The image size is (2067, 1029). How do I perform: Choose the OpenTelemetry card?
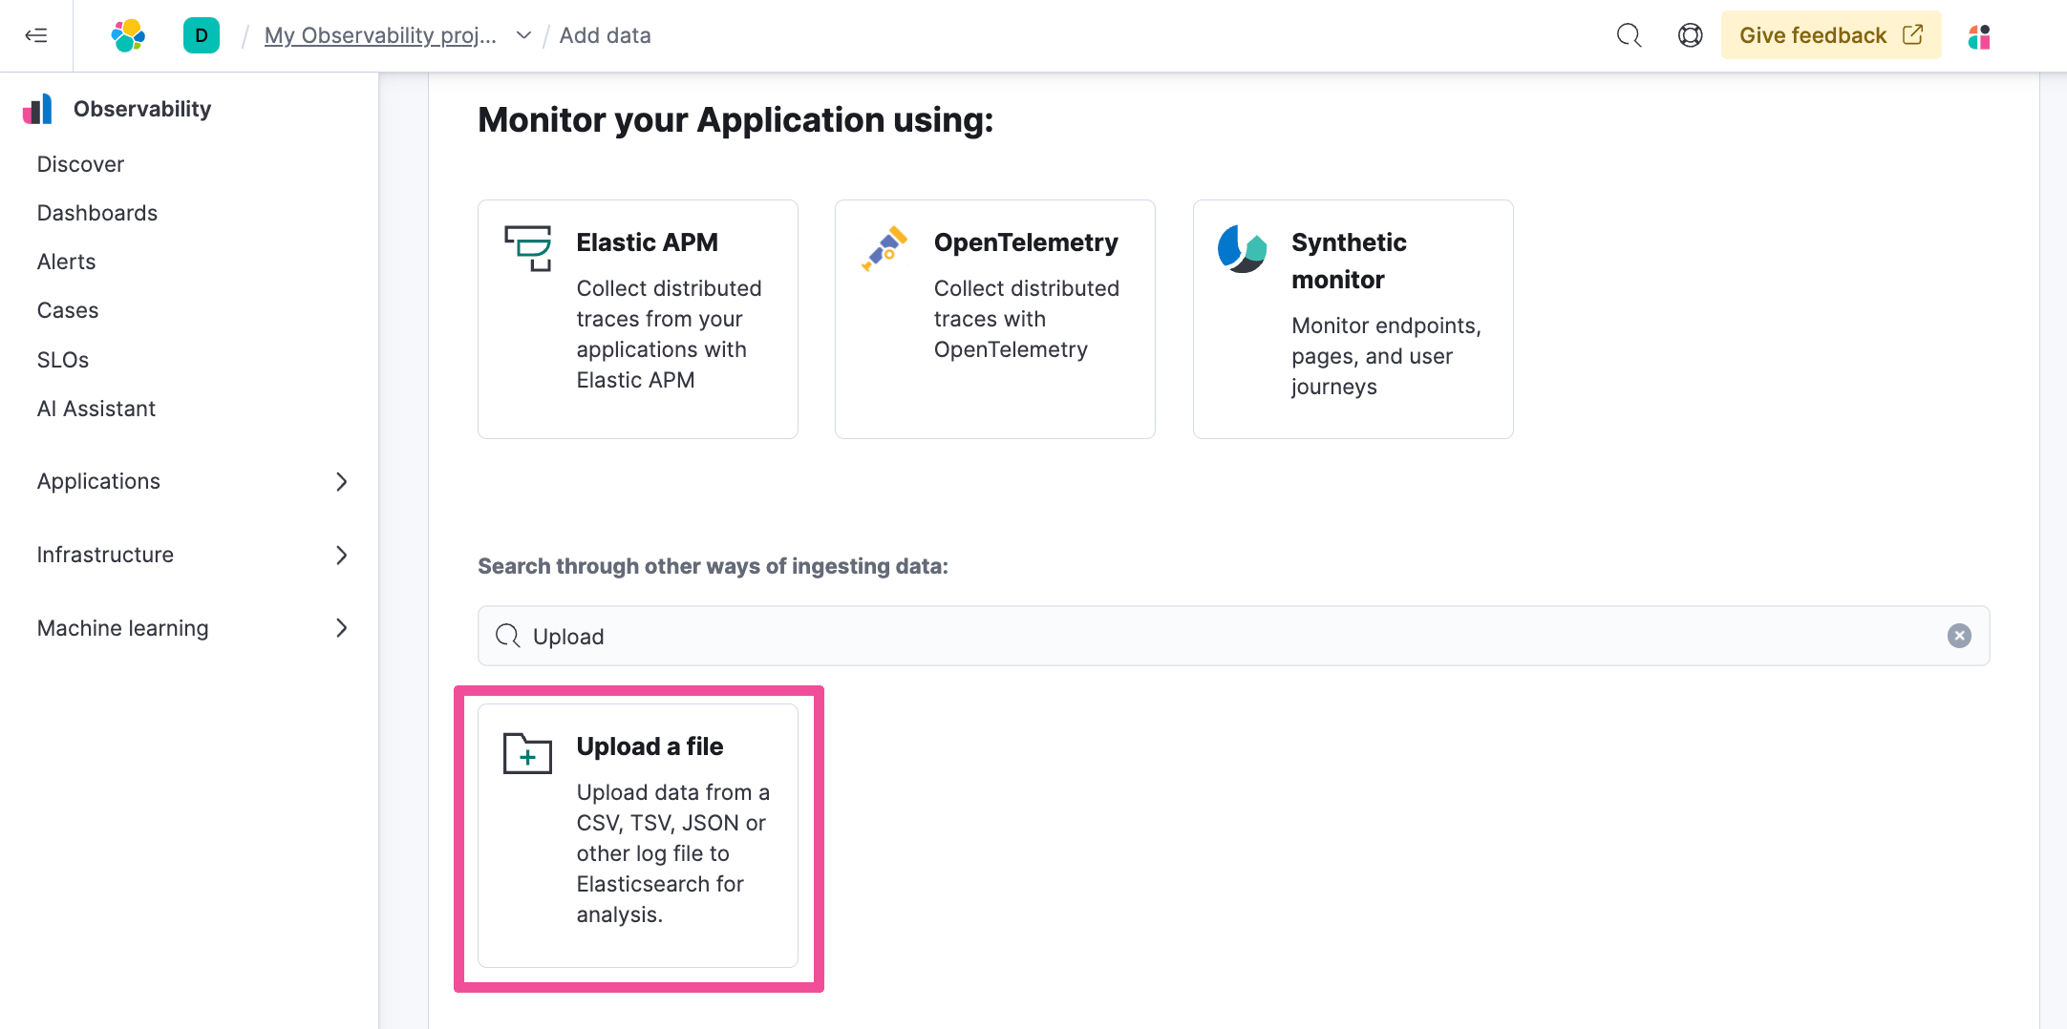(x=995, y=319)
